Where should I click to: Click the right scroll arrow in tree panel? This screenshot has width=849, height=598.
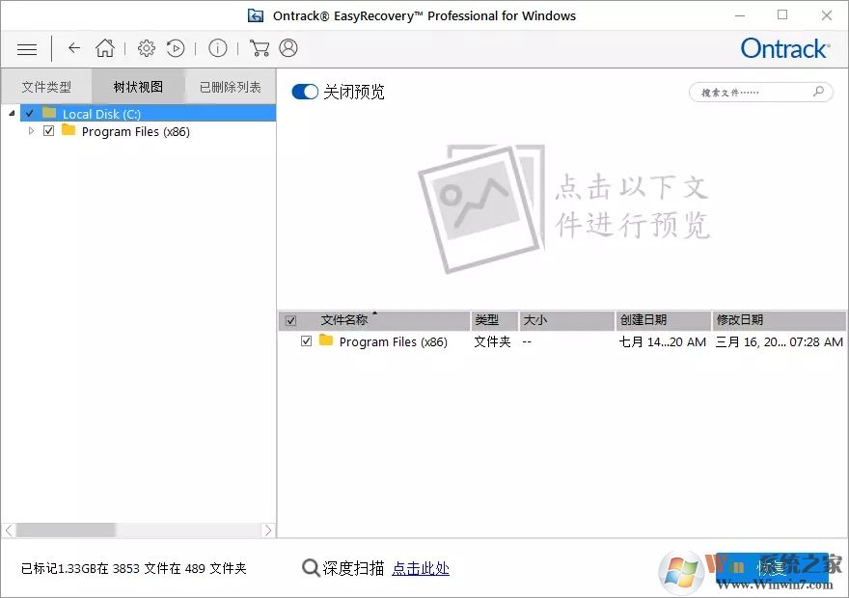268,530
